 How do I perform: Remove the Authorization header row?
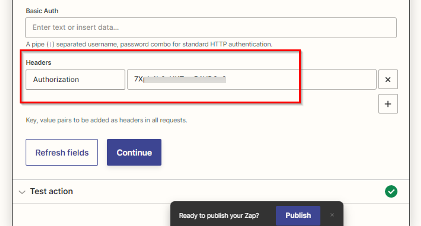point(388,79)
